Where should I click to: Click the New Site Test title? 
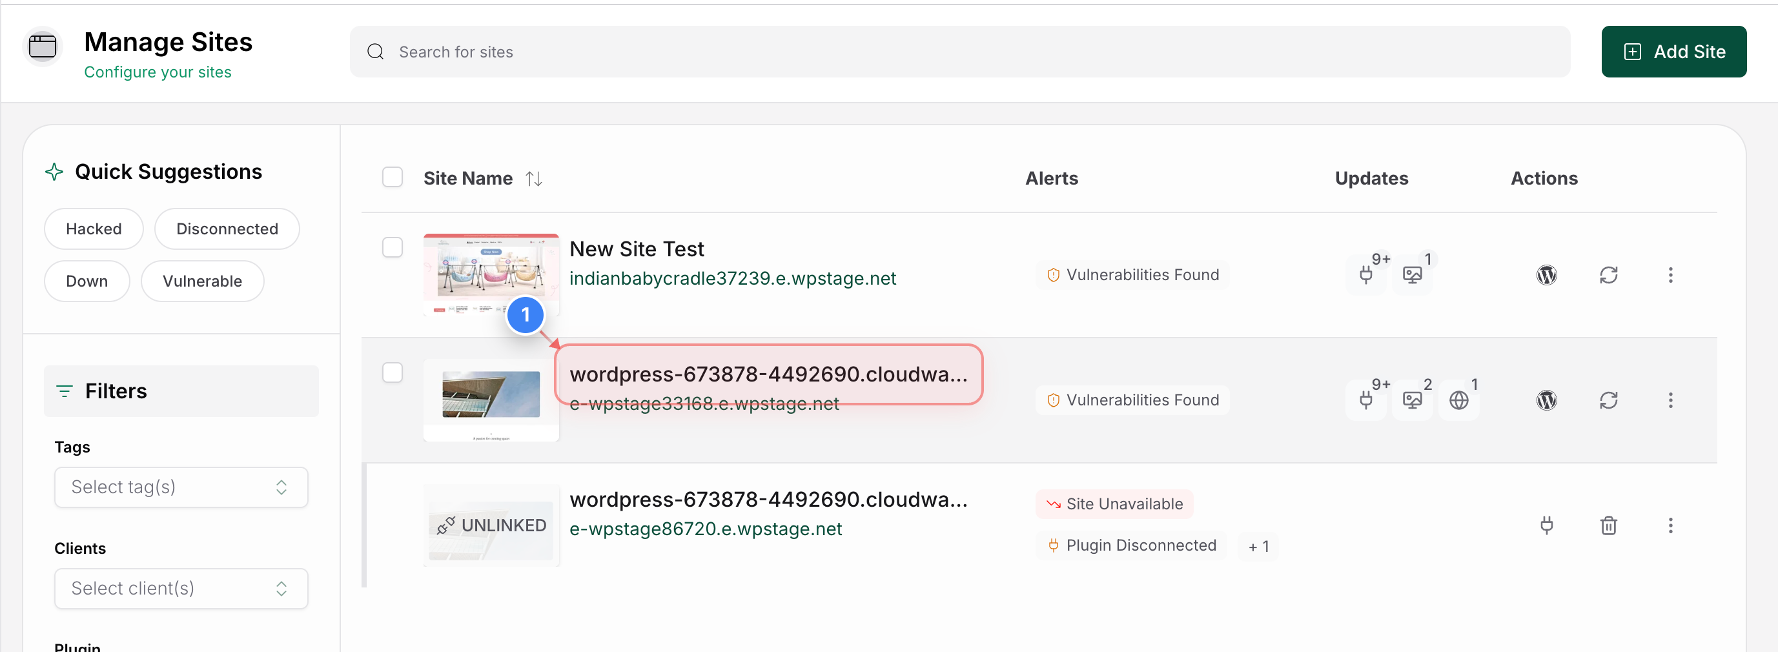[637, 249]
